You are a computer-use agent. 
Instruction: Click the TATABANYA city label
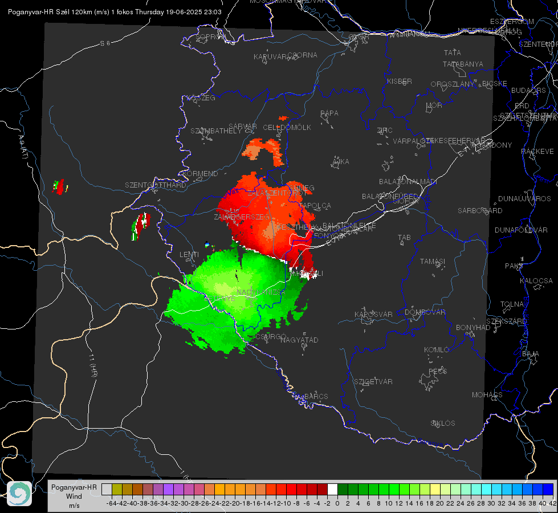(463, 64)
